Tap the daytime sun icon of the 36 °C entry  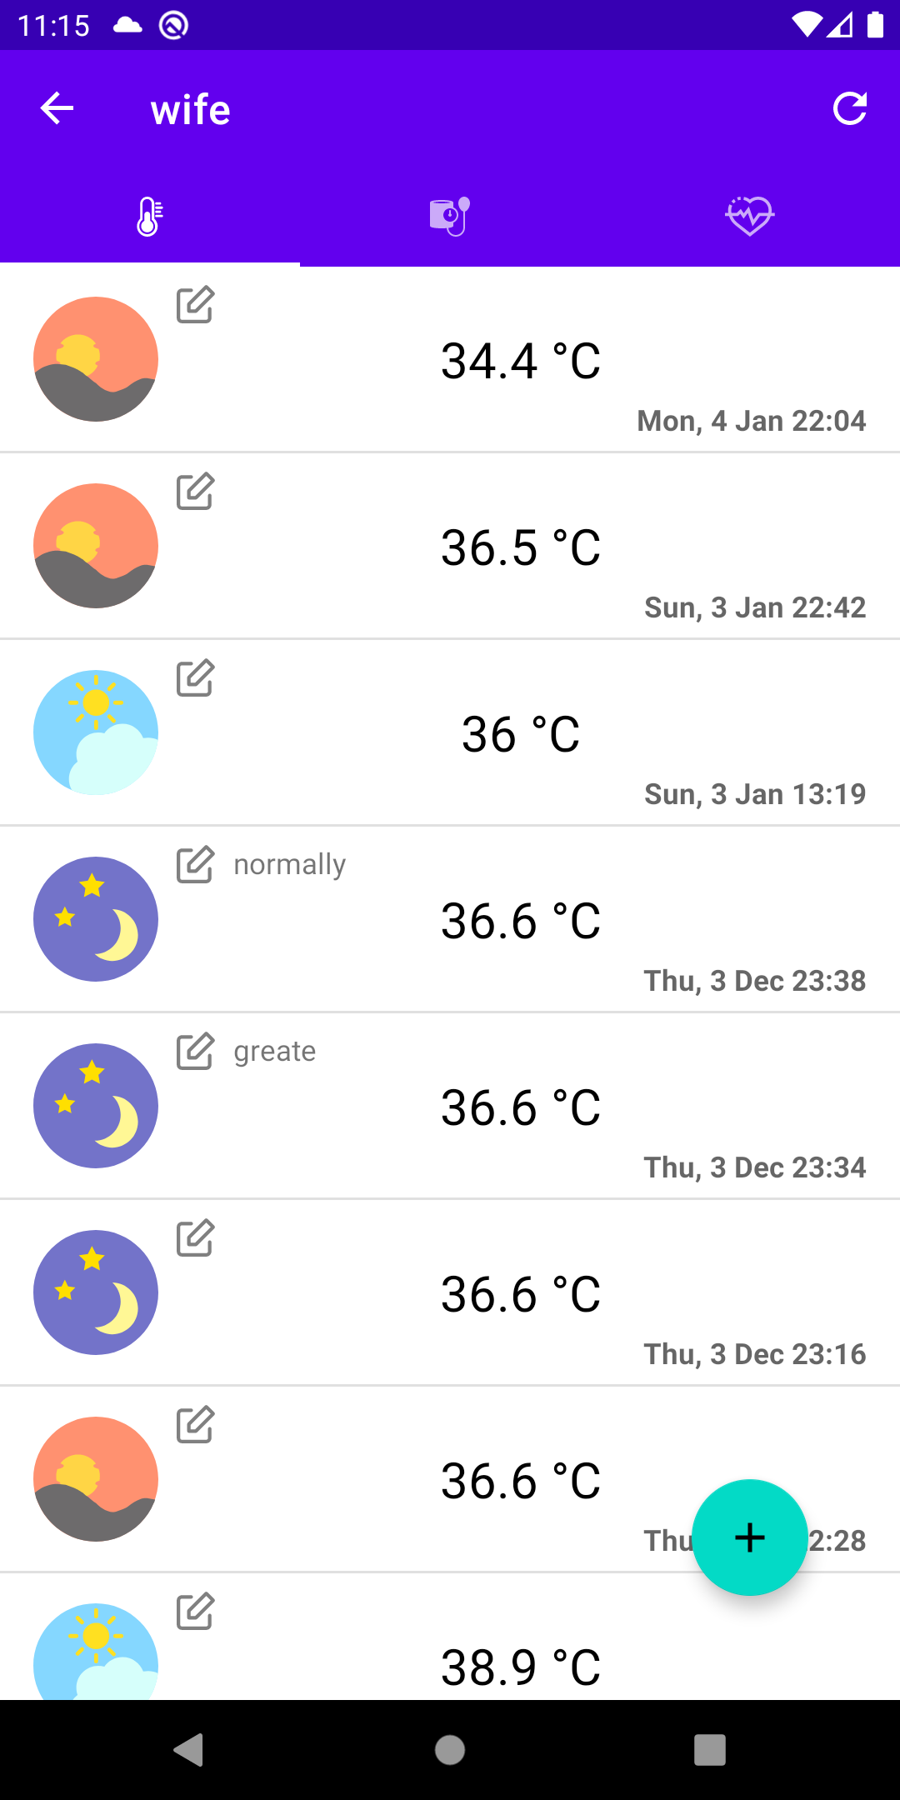96,732
